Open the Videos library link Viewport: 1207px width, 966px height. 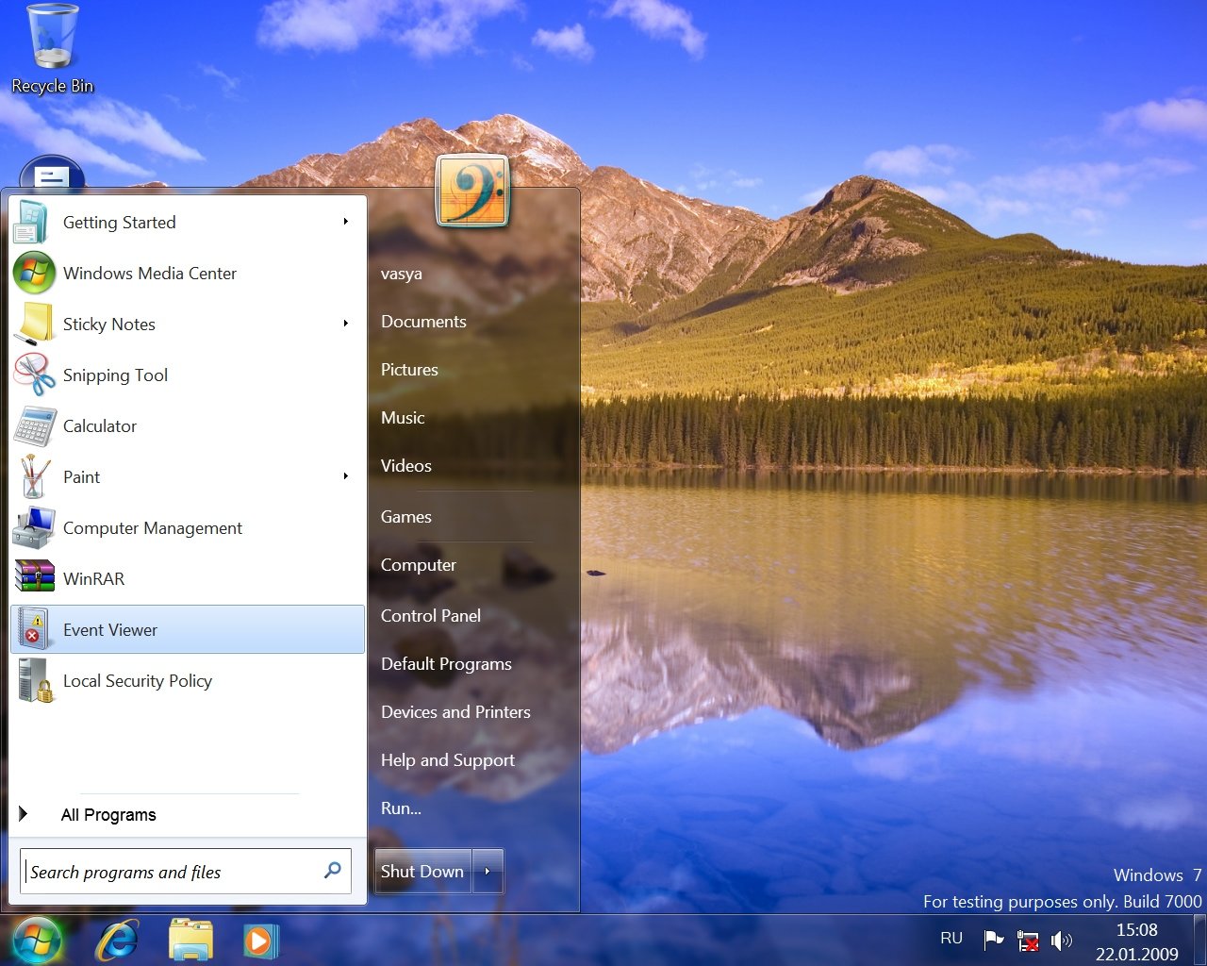tap(406, 466)
